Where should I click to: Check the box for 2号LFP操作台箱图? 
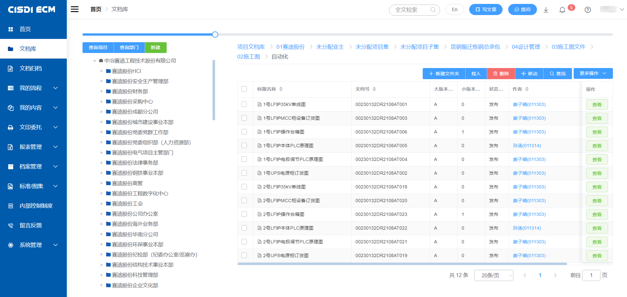pyautogui.click(x=244, y=214)
